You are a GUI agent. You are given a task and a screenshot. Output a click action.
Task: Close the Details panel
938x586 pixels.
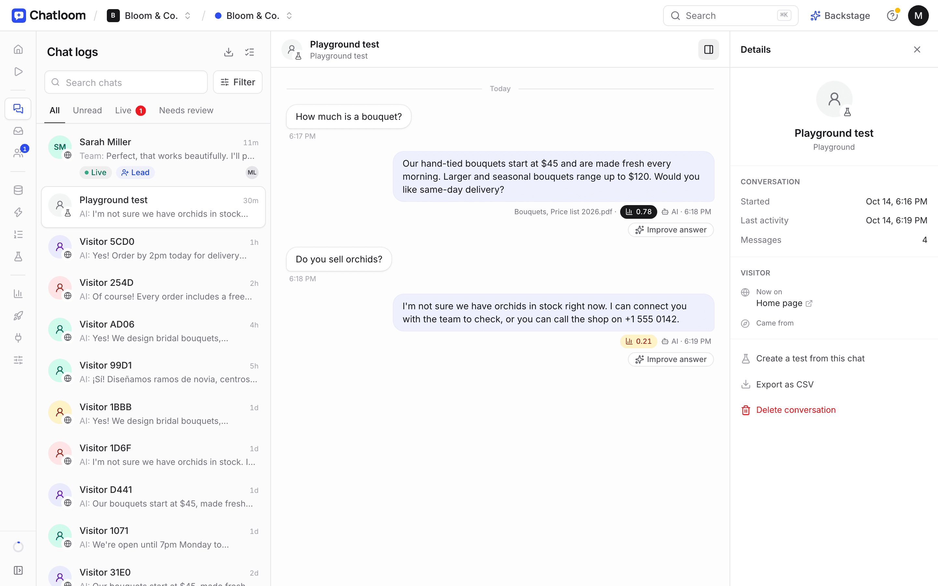[917, 49]
